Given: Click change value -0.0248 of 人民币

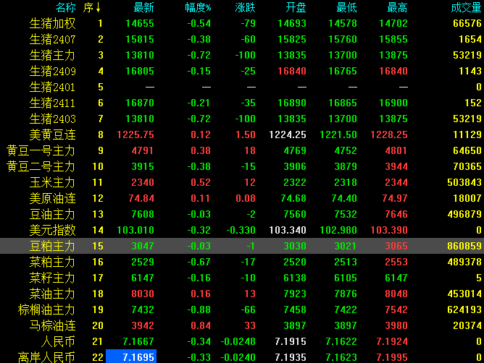Looking at the screenshot, I should click(238, 341).
